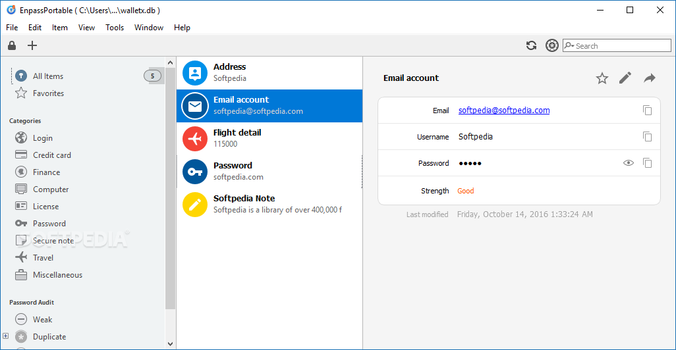Image resolution: width=676 pixels, height=350 pixels.
Task: Copy the Password field value
Action: click(647, 162)
